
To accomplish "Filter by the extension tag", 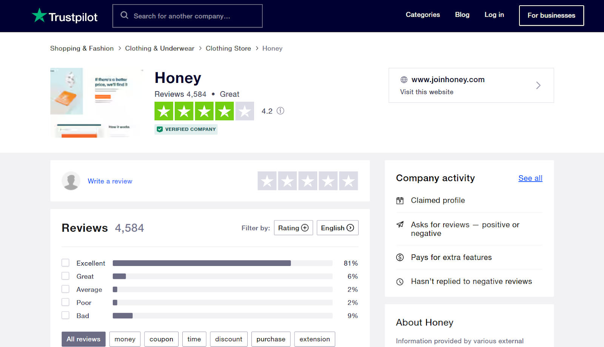I will pos(315,339).
